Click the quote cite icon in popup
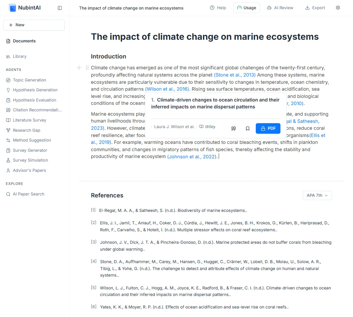The image size is (353, 317). tap(233, 128)
